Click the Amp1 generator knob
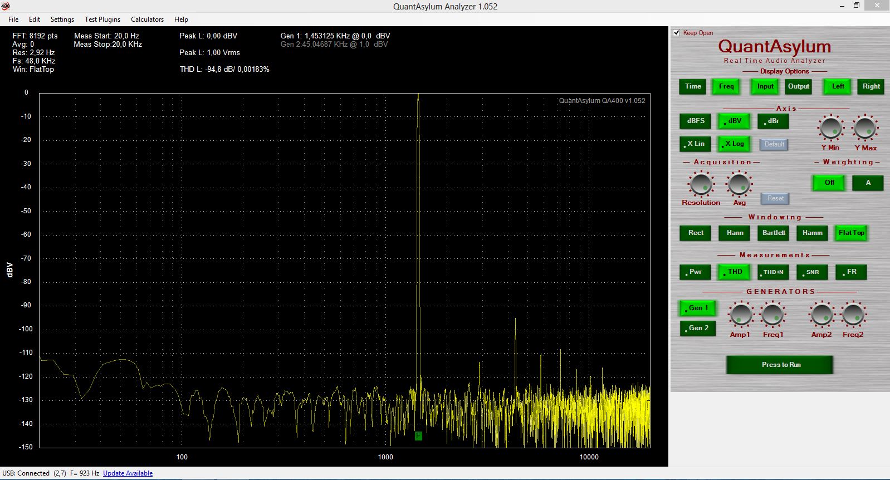 (x=741, y=315)
